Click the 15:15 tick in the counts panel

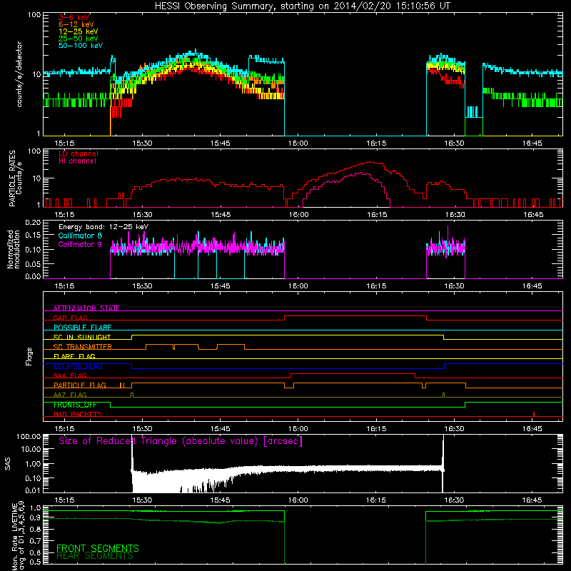(64, 143)
